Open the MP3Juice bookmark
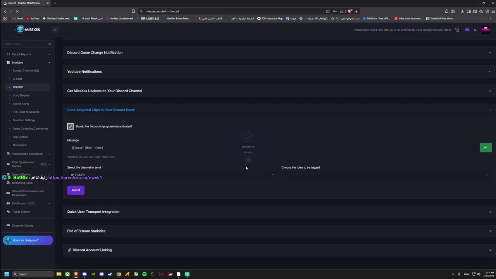Viewport: 496px width, 279px height. point(376,18)
